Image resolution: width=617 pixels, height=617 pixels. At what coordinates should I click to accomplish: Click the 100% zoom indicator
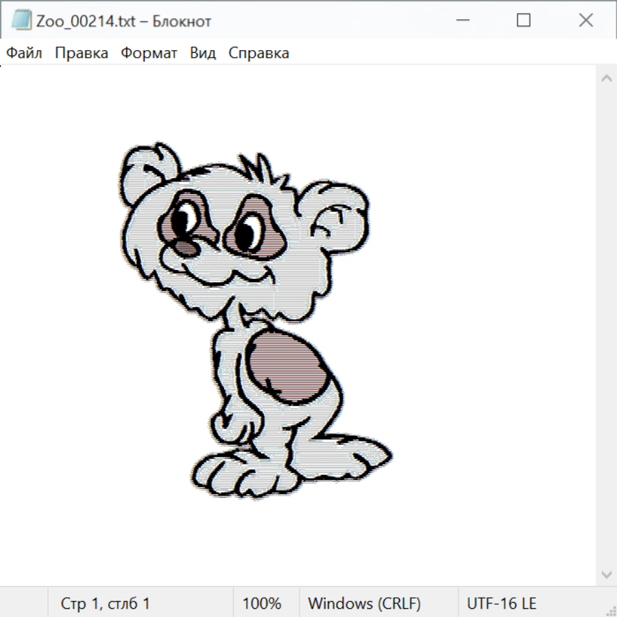[262, 604]
